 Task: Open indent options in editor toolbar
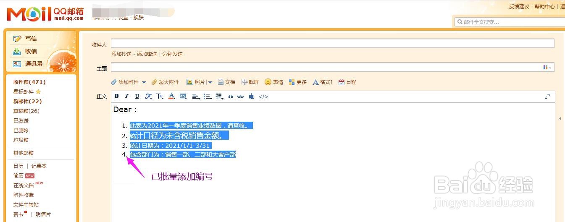[219, 96]
